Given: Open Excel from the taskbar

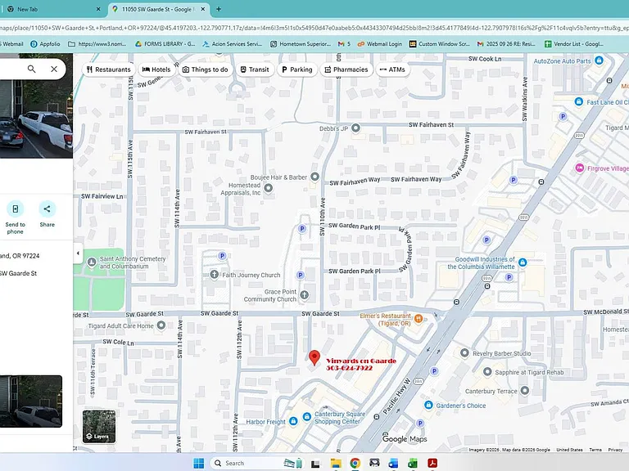Looking at the screenshot, I should (413, 463).
